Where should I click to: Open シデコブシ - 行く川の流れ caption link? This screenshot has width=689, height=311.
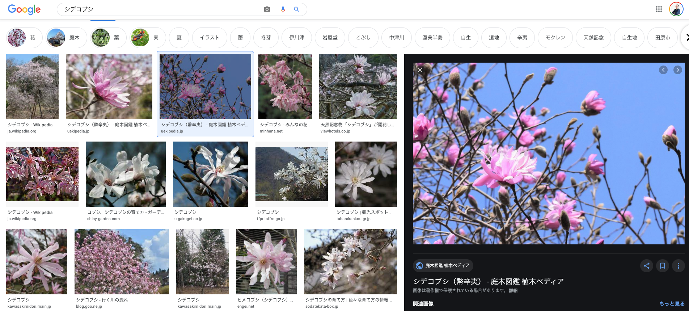pos(102,300)
